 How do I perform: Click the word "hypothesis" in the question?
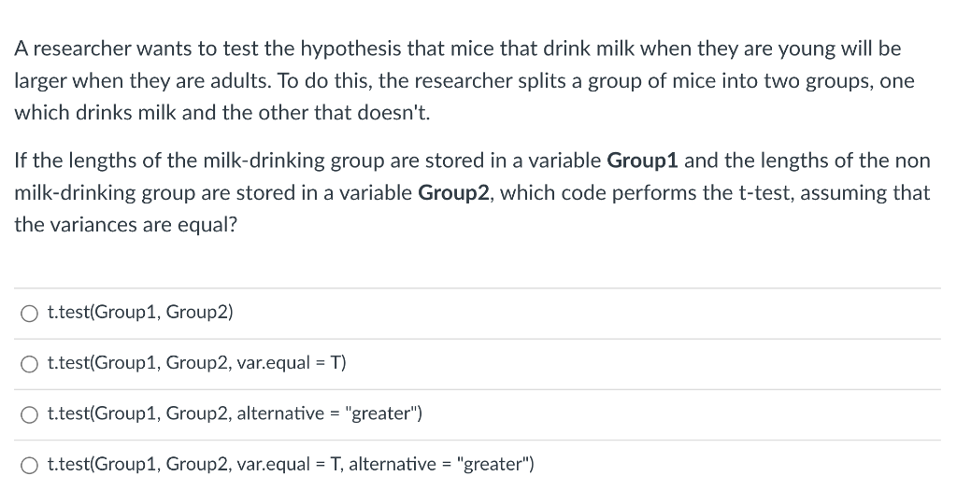click(351, 49)
